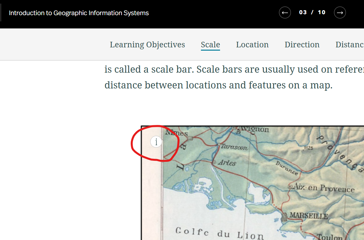Viewport: 364px width, 240px height.
Task: Click the Golfe du Lion label
Action: tap(220, 233)
